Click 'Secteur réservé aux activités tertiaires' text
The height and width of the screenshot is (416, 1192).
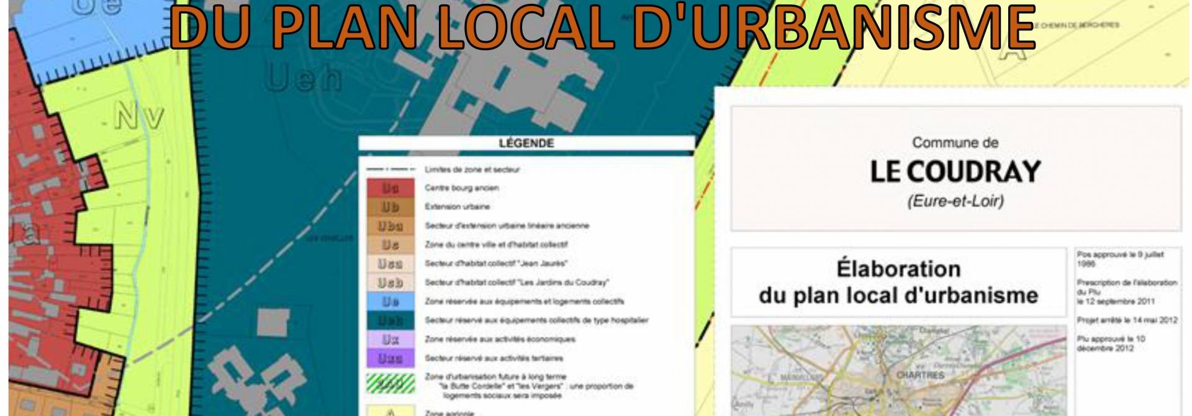[494, 358]
